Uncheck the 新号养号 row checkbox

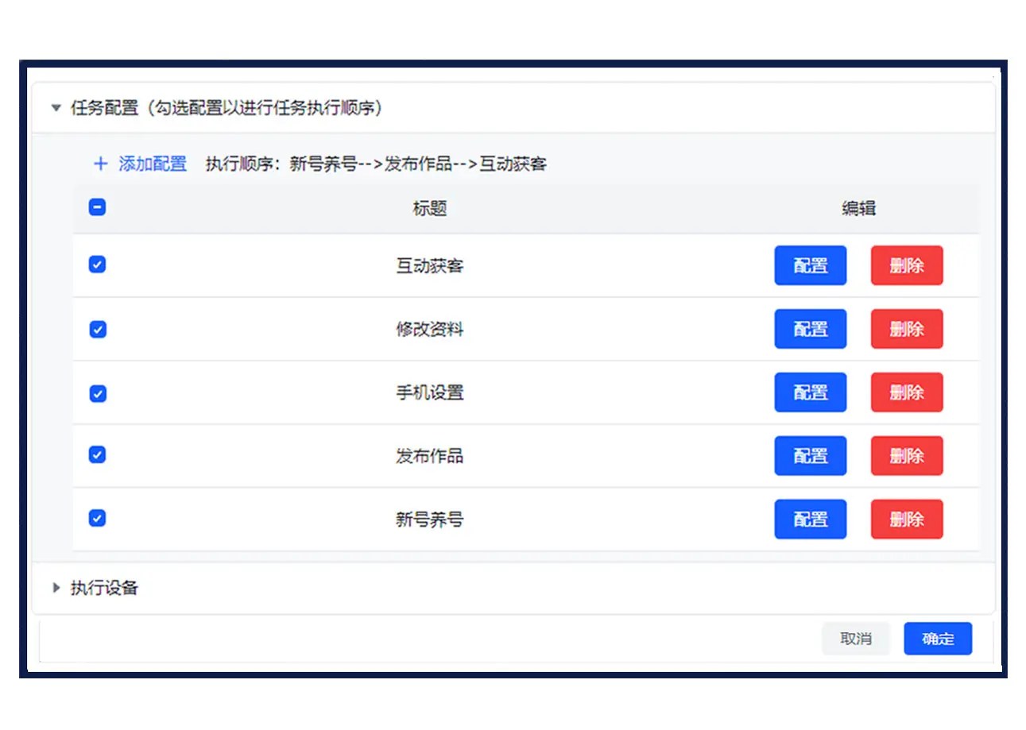pyautogui.click(x=96, y=518)
